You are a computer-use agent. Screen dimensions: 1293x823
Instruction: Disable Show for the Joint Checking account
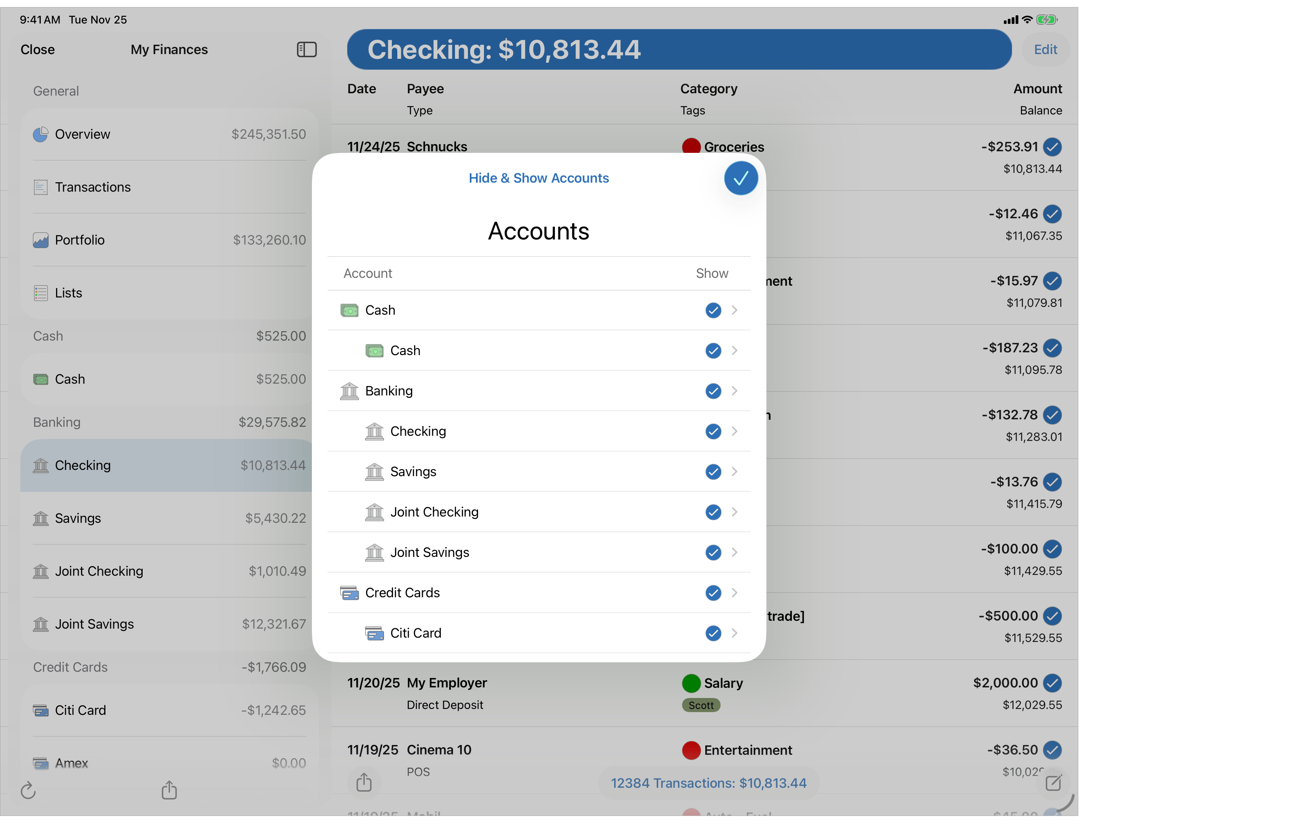click(713, 512)
